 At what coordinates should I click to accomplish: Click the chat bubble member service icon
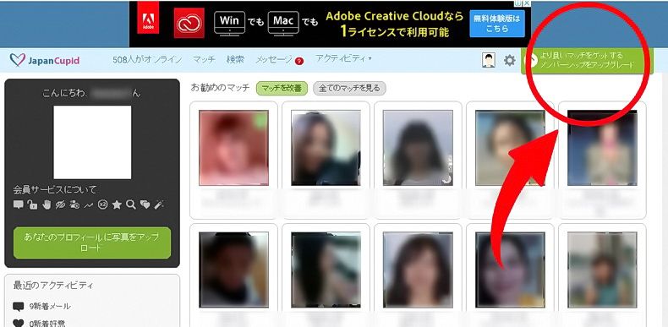[19, 204]
